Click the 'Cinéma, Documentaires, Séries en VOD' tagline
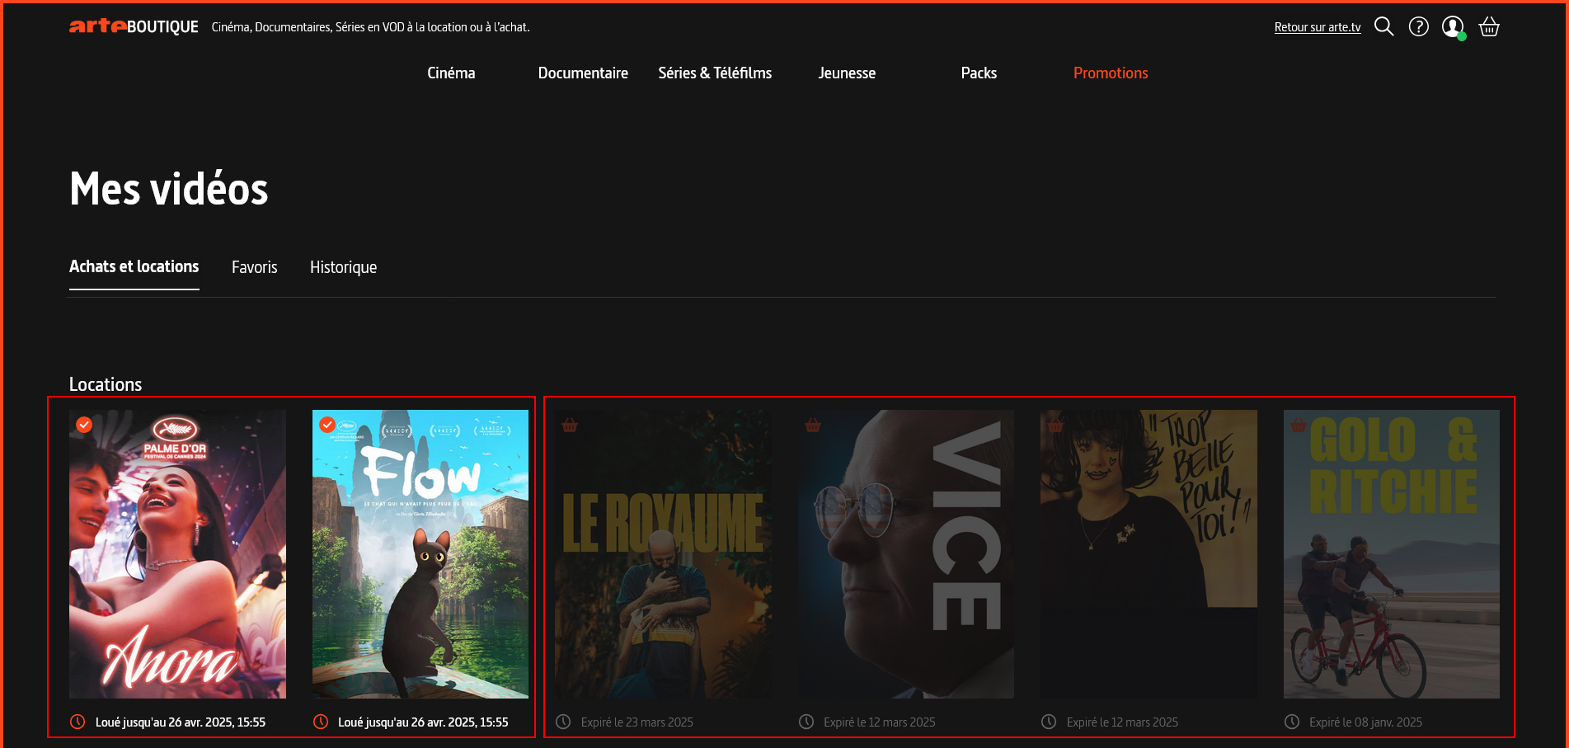Viewport: 1569px width, 748px height. point(370,27)
